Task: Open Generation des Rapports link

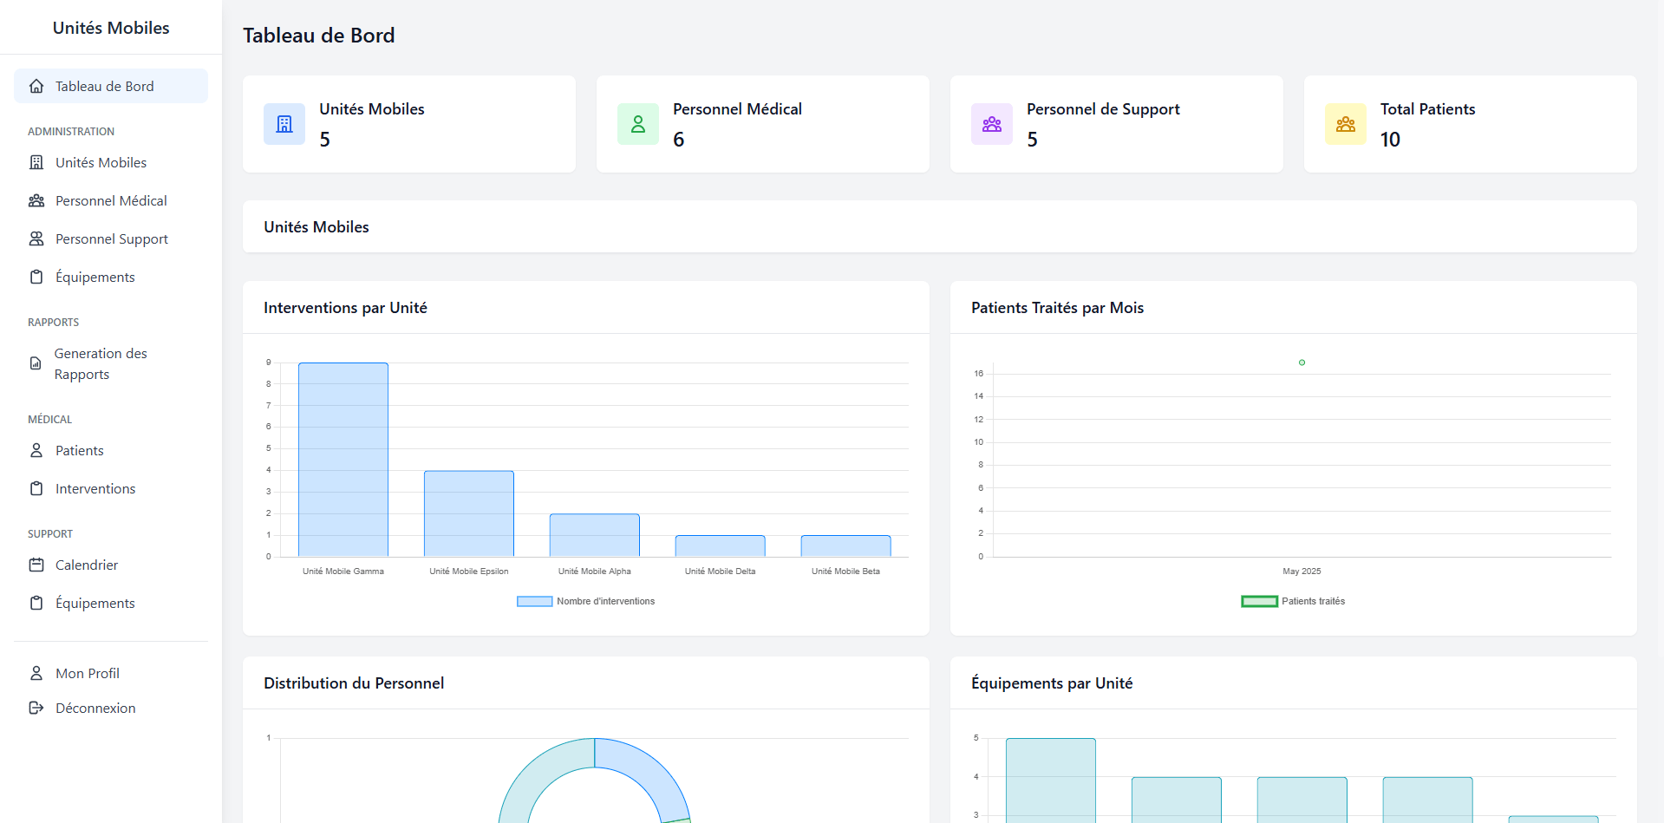Action: coord(111,363)
